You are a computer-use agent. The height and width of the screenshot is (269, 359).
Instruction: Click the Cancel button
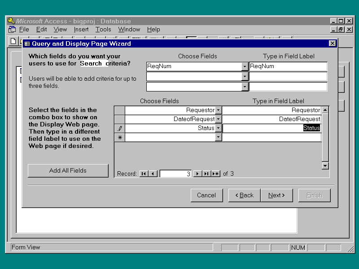tap(206, 195)
